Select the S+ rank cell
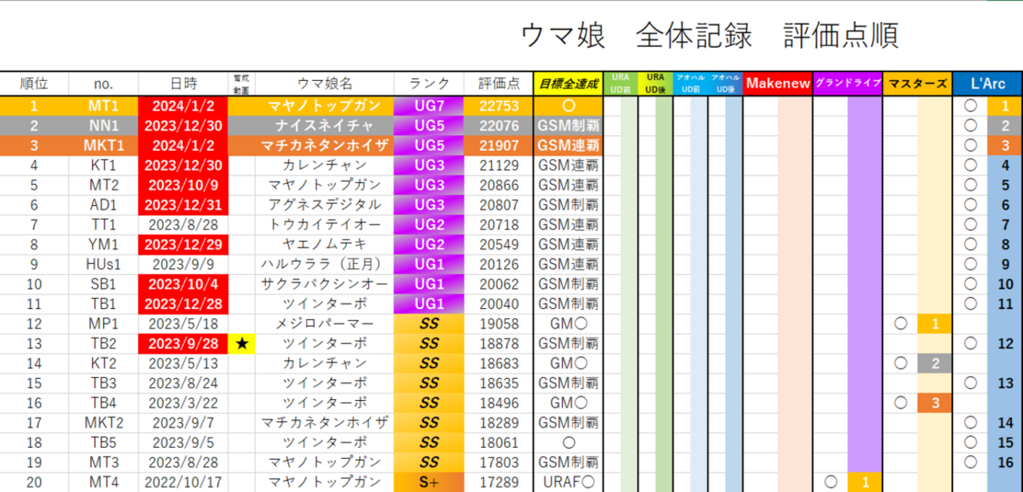1023x492 pixels. coord(429,482)
